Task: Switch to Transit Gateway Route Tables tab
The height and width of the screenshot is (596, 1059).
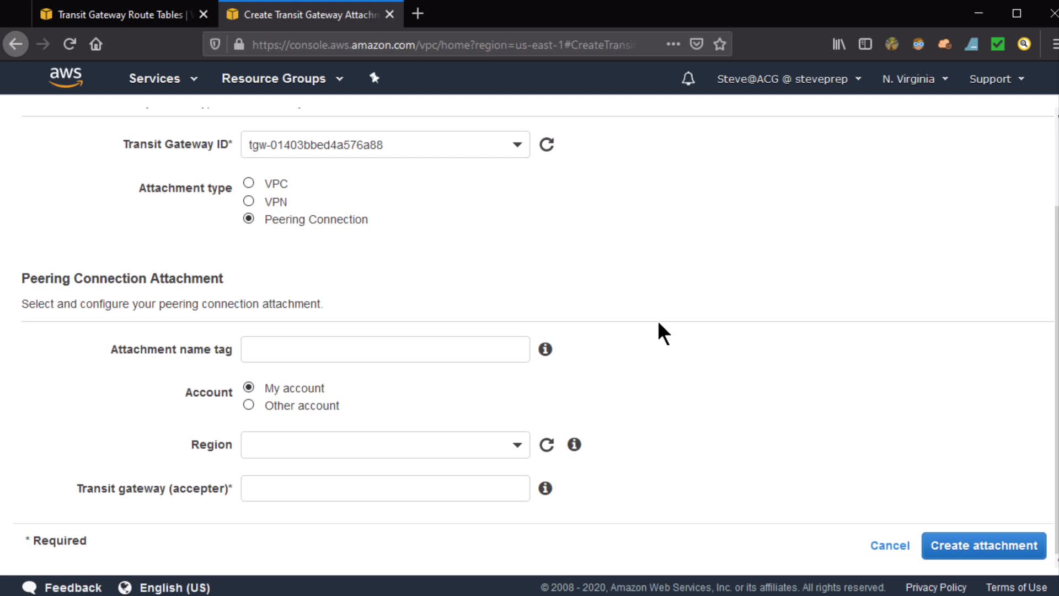Action: click(x=120, y=14)
